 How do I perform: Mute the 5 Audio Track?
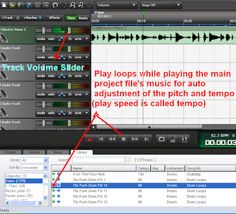pos(41,113)
